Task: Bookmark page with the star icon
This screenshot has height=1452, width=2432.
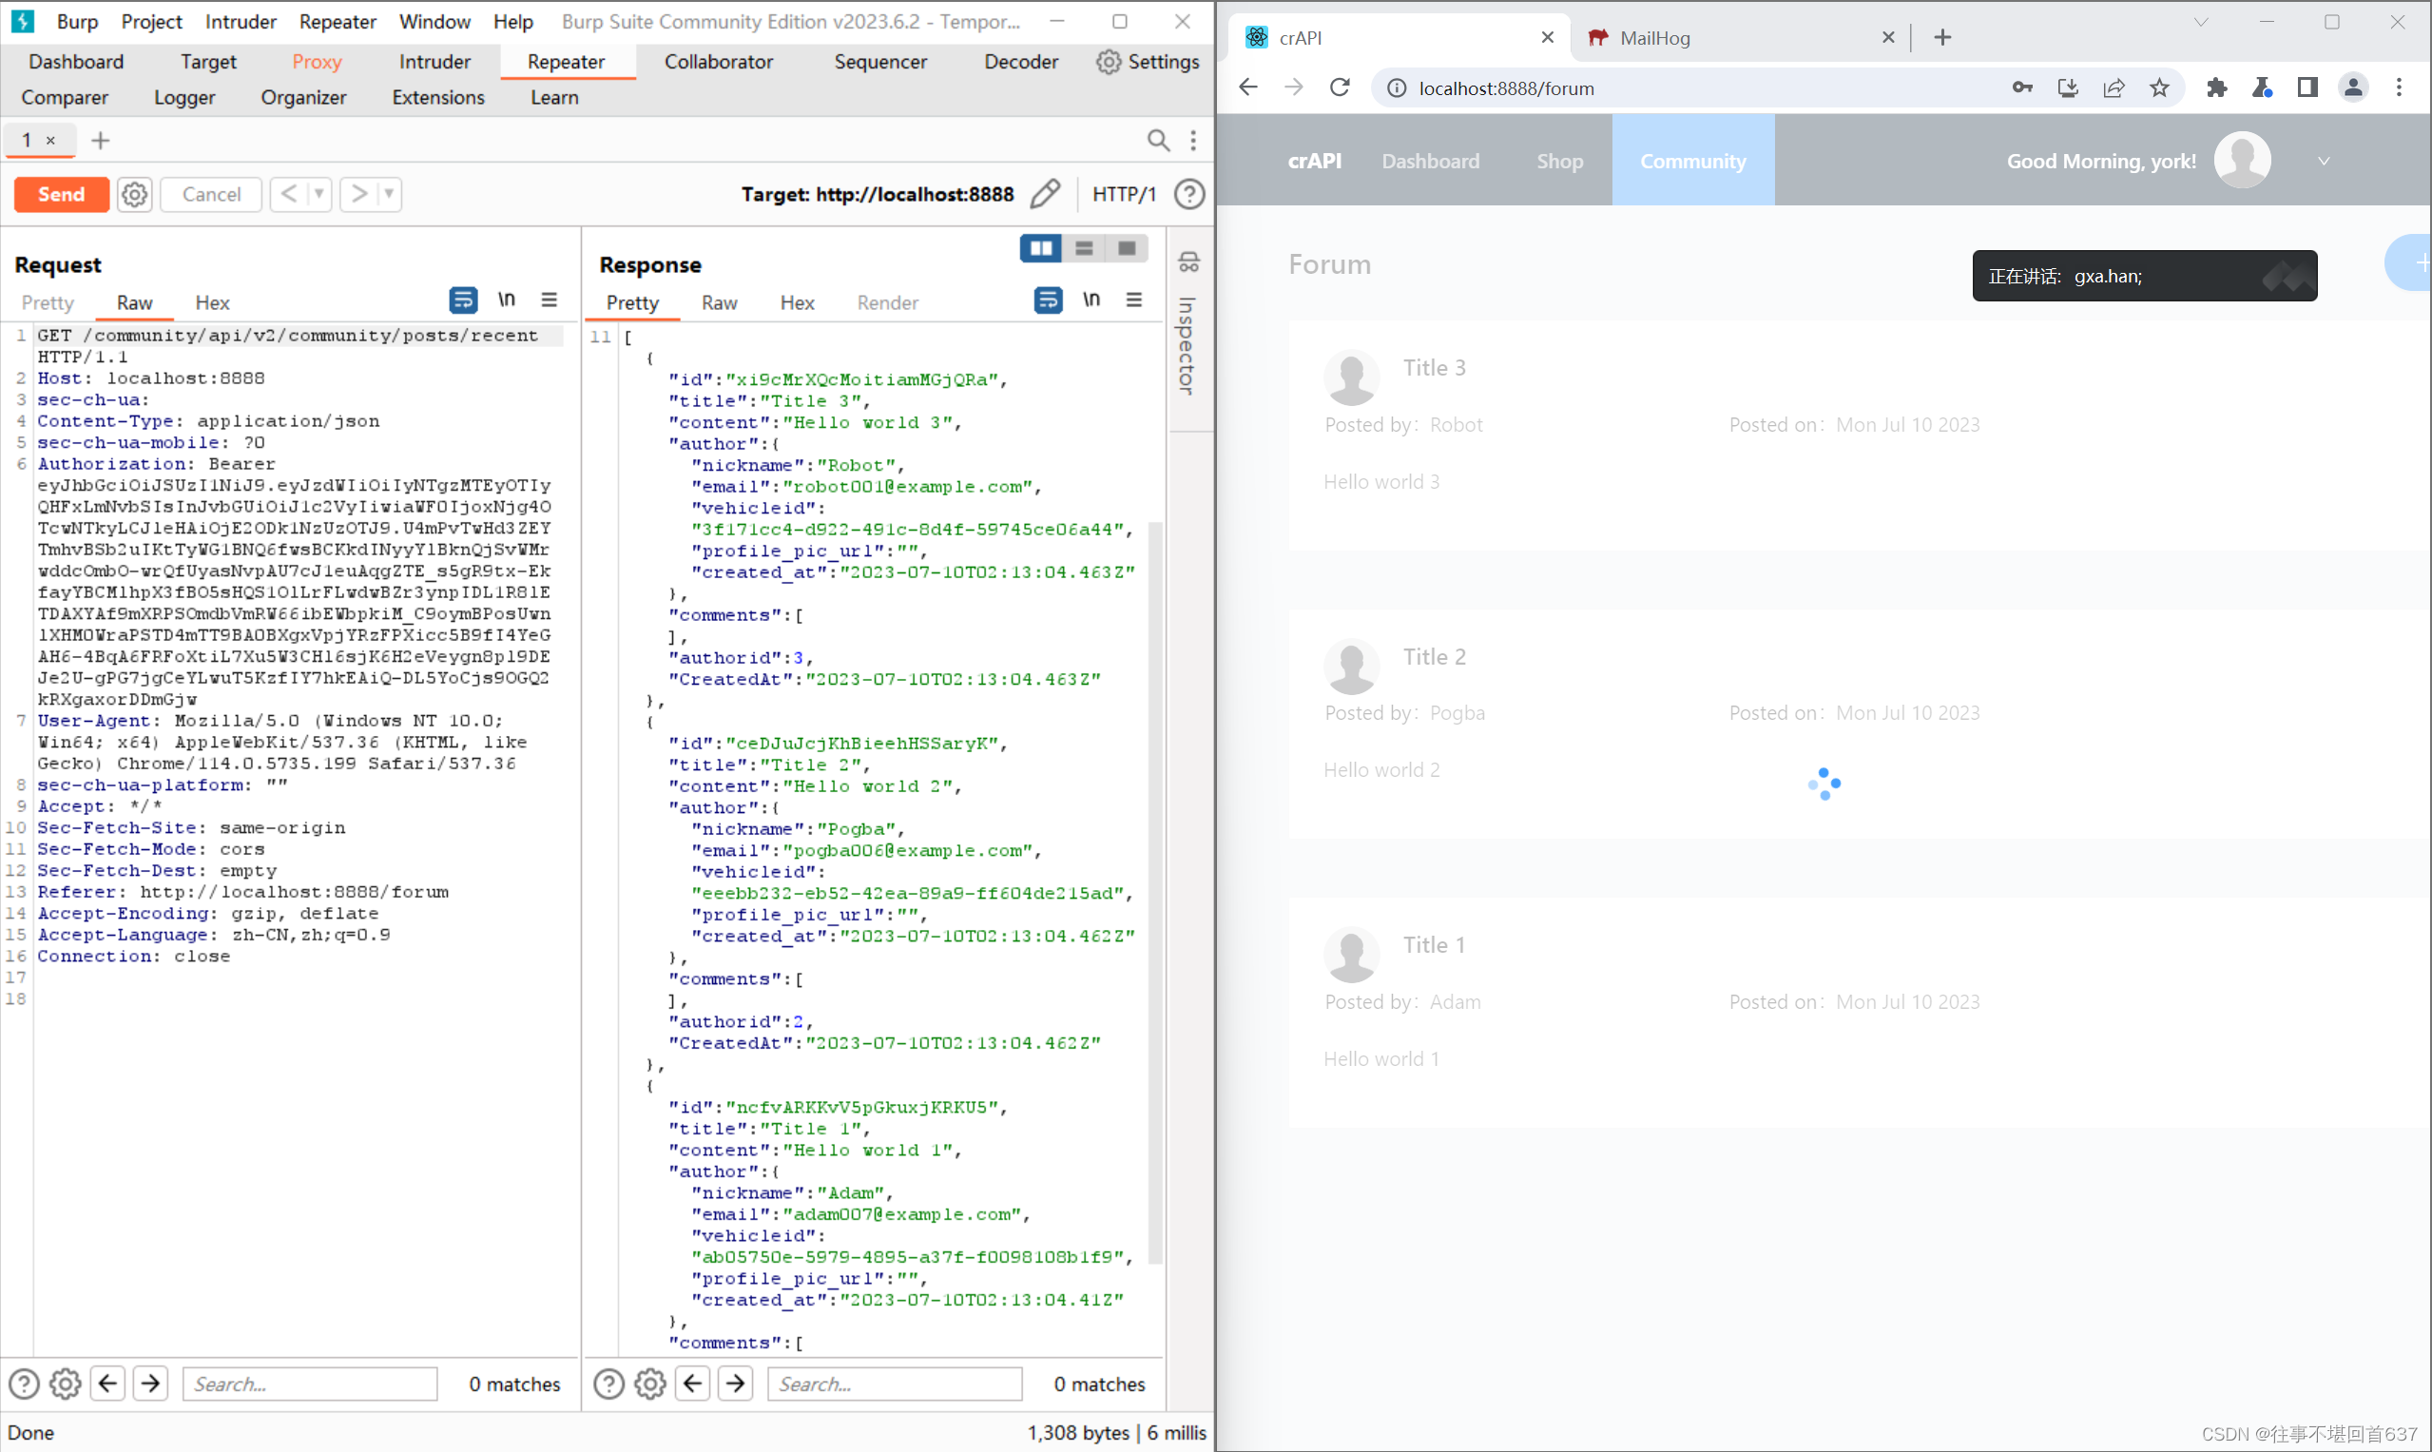Action: (2159, 88)
